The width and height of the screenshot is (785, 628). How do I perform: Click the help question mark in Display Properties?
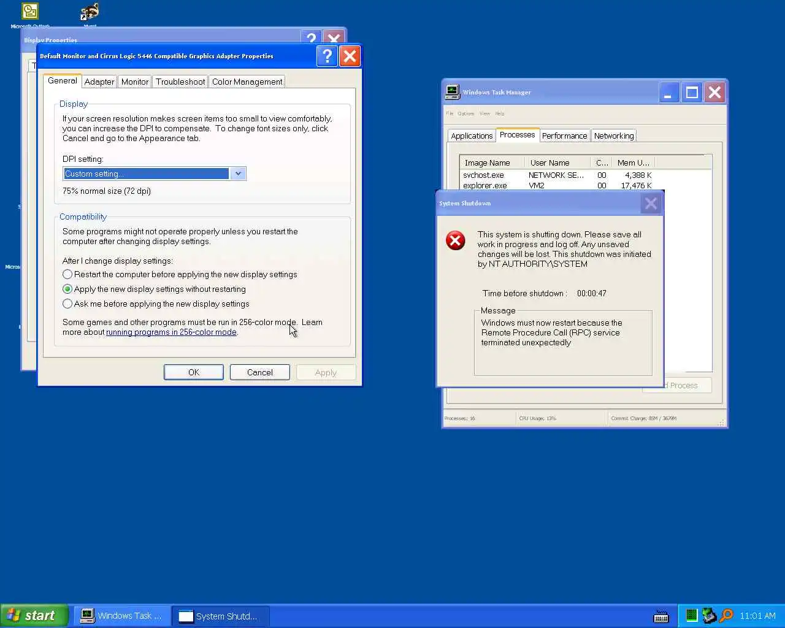[x=312, y=39]
